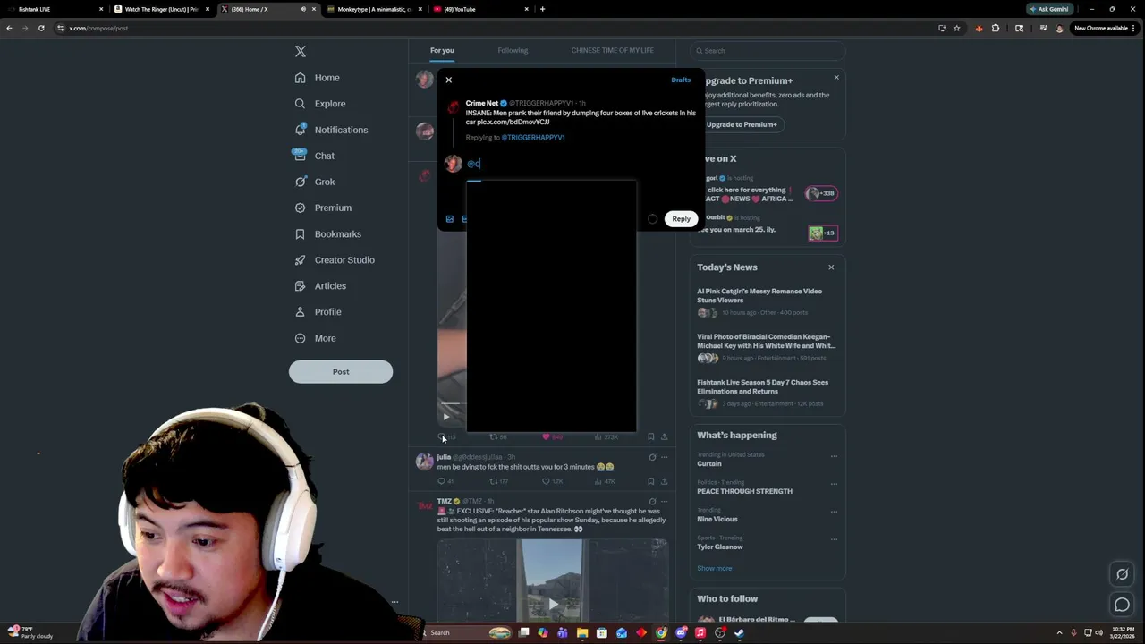
Task: Click the Reply button in compose dialog
Action: pos(682,218)
